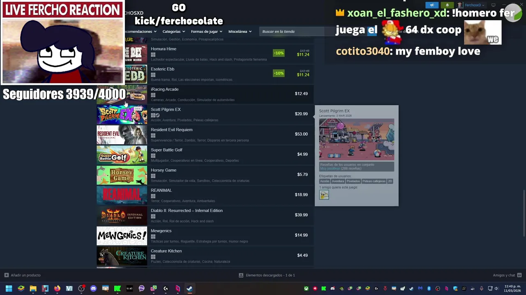Open Amigos y chat panel

[x=507, y=275]
